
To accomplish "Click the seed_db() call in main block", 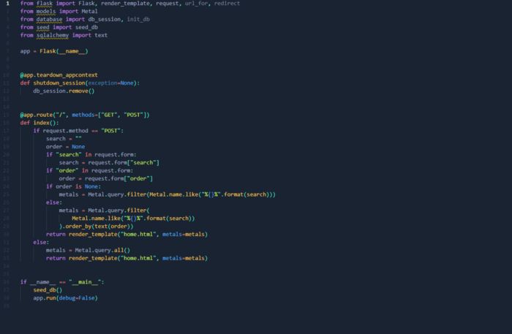I will click(48, 289).
